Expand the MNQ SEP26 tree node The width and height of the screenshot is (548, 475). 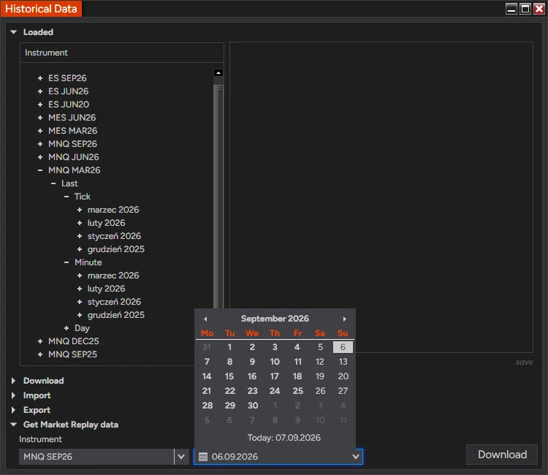pyautogui.click(x=40, y=144)
